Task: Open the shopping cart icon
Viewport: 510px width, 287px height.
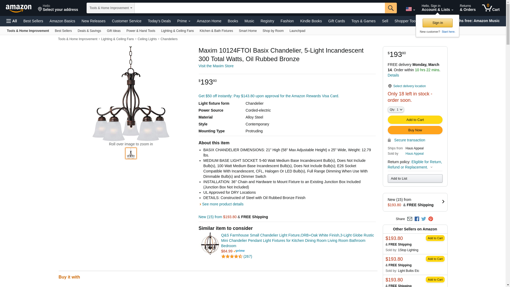Action: 491,8
